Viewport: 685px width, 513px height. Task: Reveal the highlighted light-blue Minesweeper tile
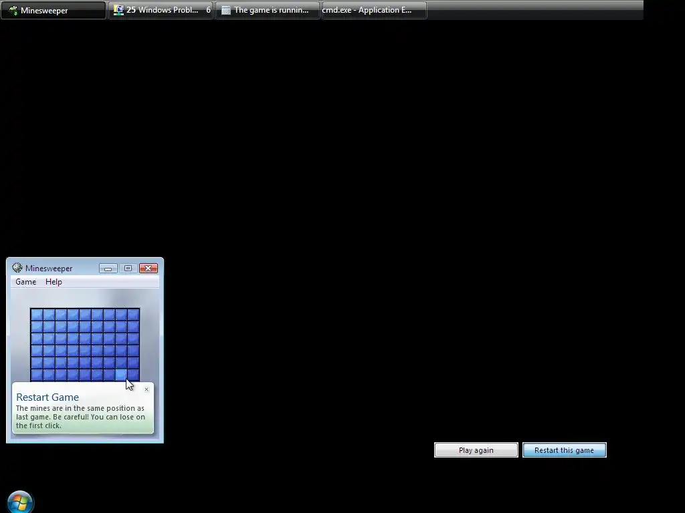point(122,374)
